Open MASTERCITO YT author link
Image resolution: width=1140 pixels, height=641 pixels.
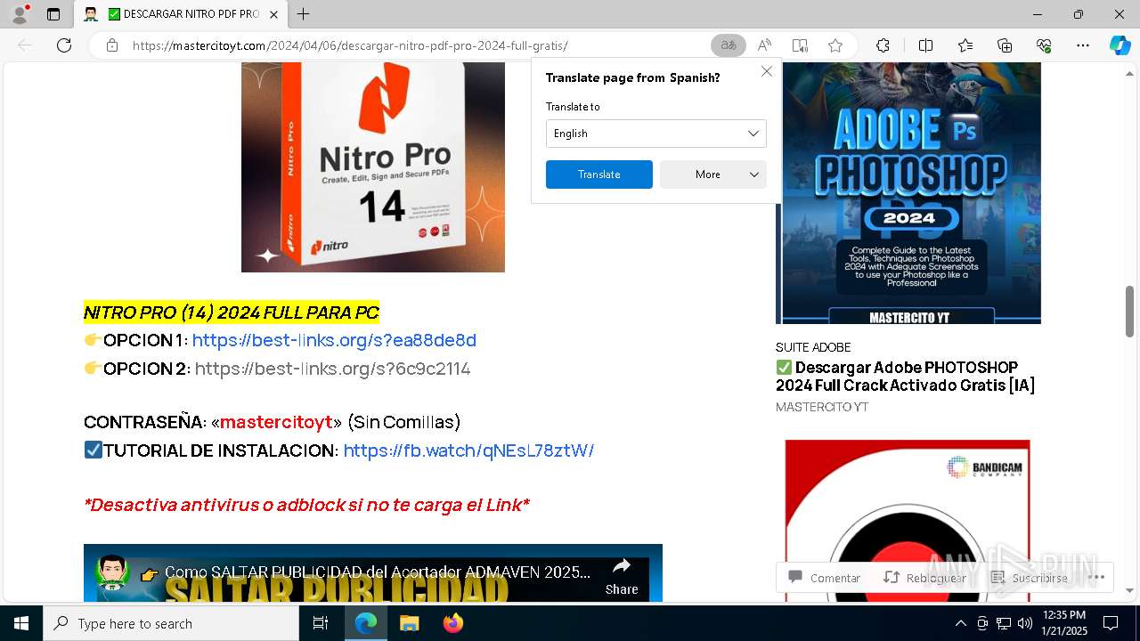tap(822, 407)
